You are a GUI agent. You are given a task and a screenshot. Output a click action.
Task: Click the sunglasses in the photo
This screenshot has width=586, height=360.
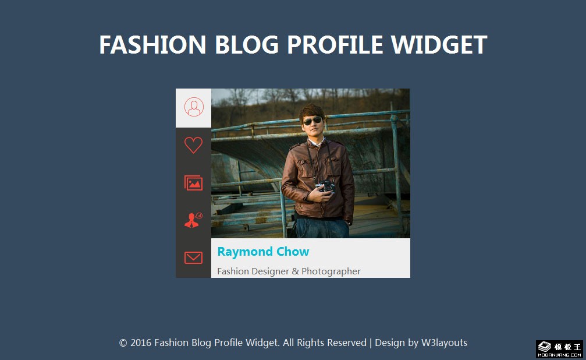point(312,121)
